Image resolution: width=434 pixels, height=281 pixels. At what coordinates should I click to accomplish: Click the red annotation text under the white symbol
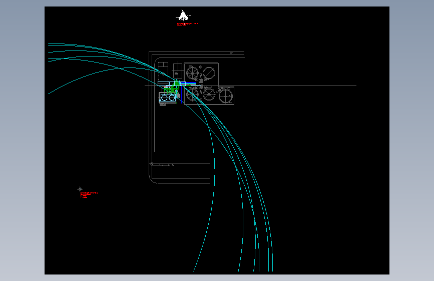188,24
